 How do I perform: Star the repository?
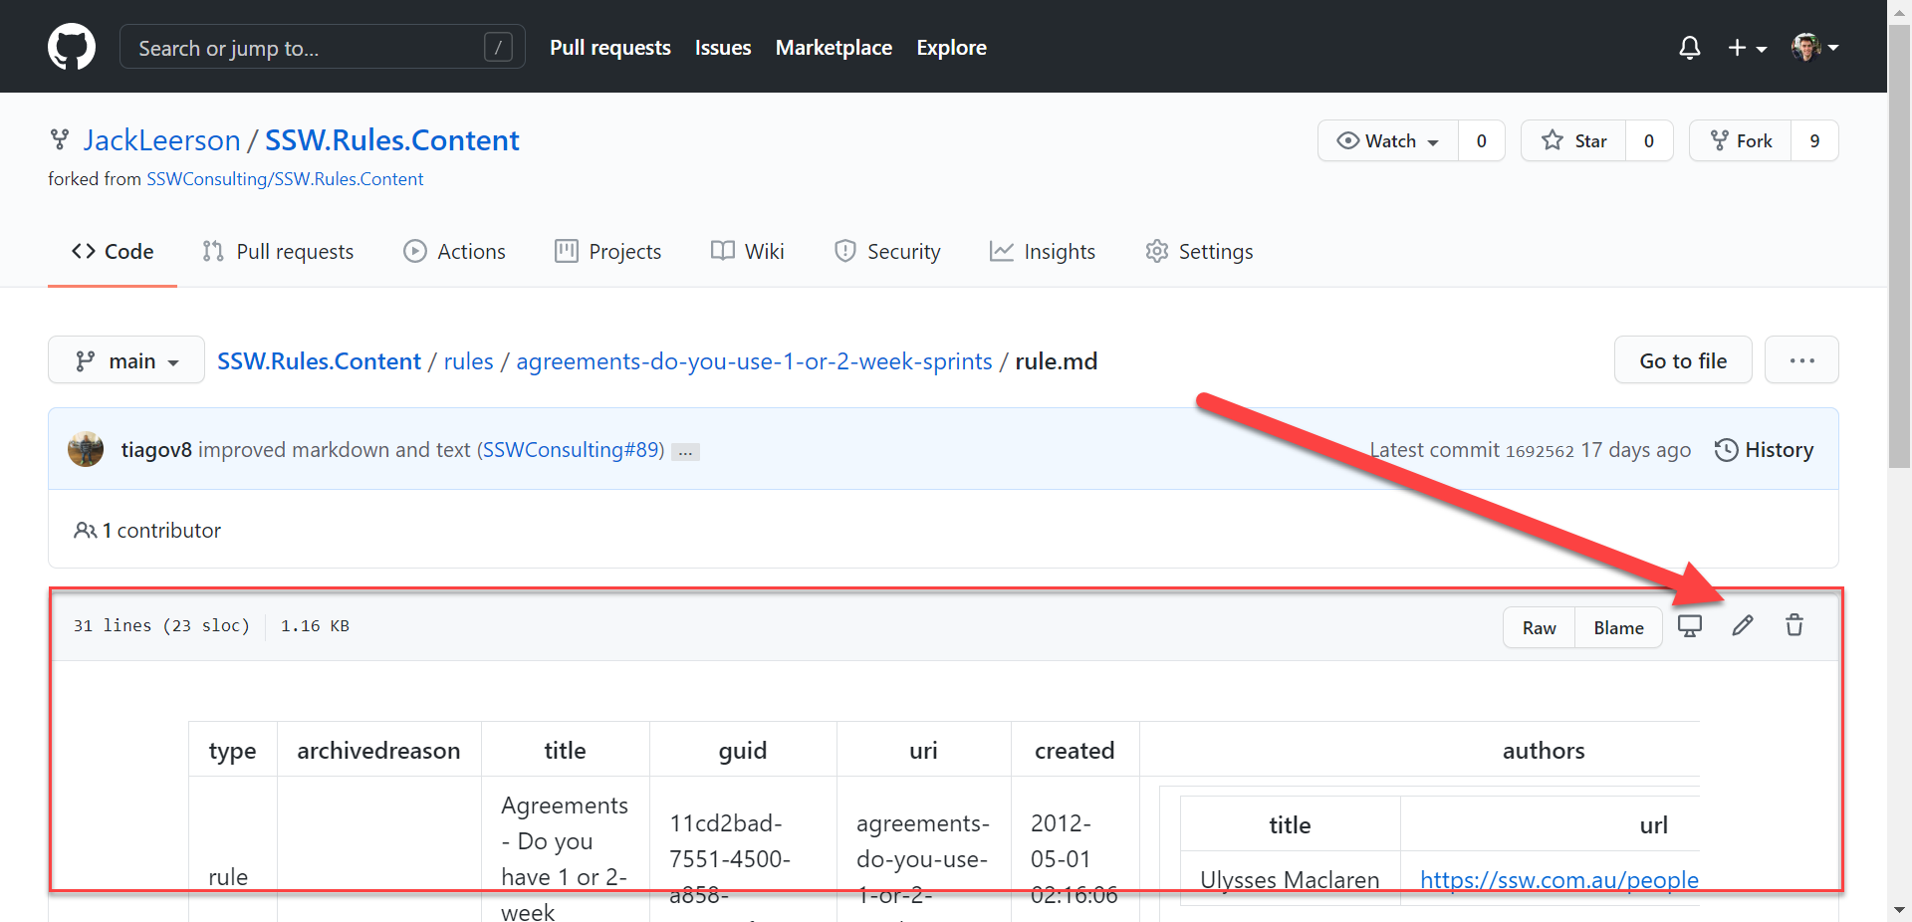click(1574, 140)
